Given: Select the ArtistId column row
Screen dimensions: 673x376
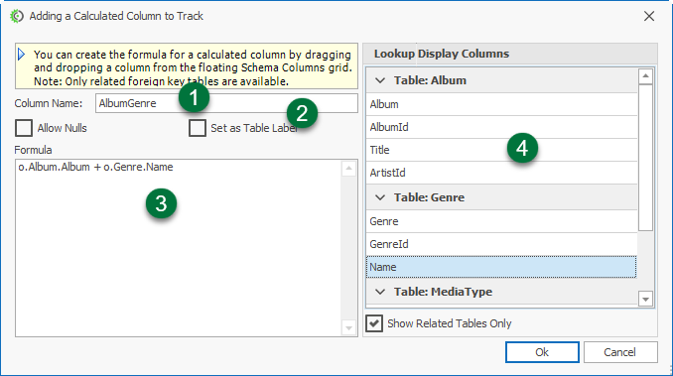Looking at the screenshot, I should (501, 173).
